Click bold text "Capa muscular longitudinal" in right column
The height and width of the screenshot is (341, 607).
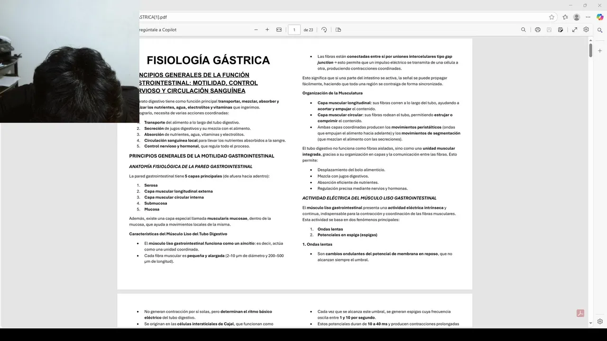tap(344, 103)
